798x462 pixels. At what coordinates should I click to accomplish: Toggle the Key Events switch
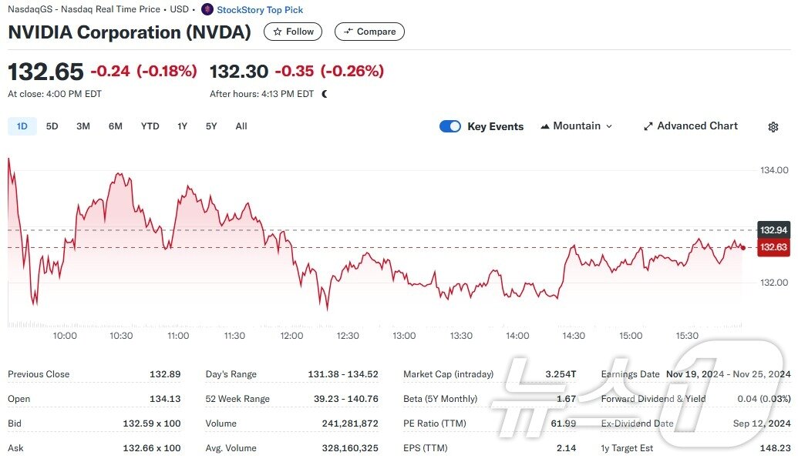(450, 126)
